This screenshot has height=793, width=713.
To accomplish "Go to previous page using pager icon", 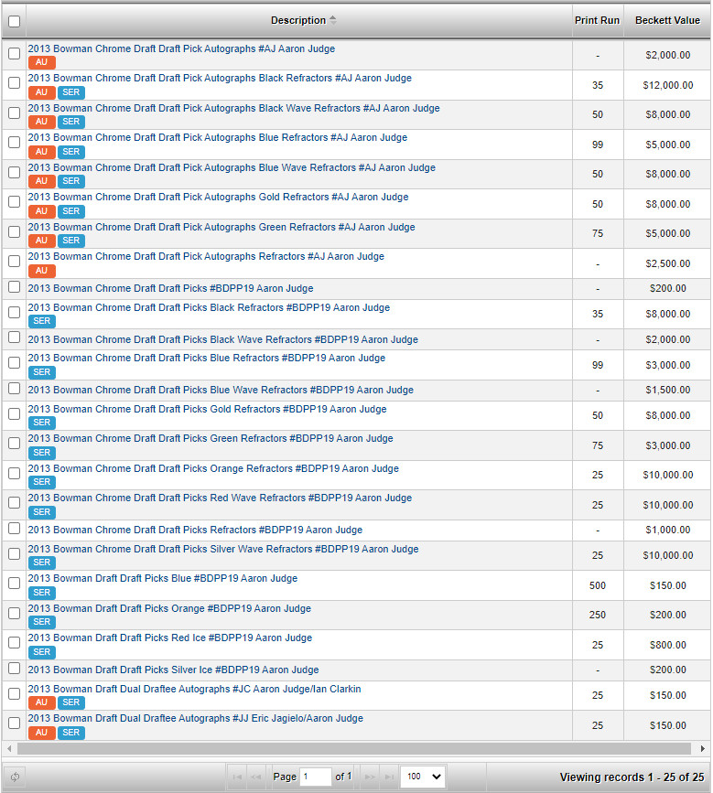I will (256, 777).
